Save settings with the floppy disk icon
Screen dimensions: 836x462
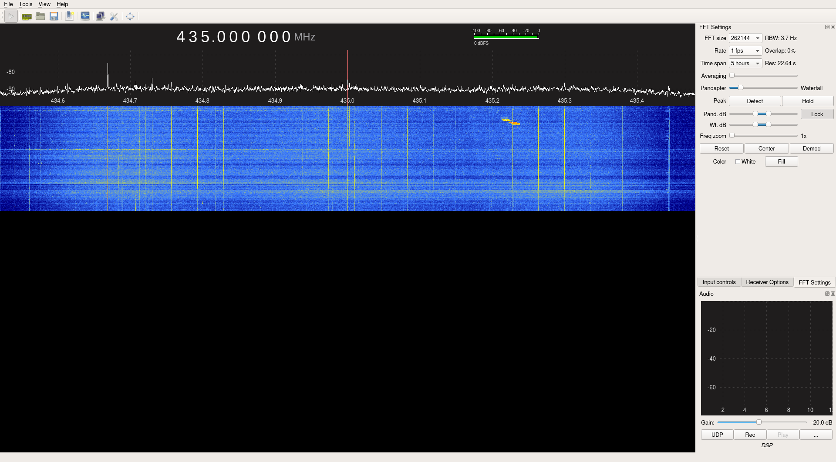(54, 17)
